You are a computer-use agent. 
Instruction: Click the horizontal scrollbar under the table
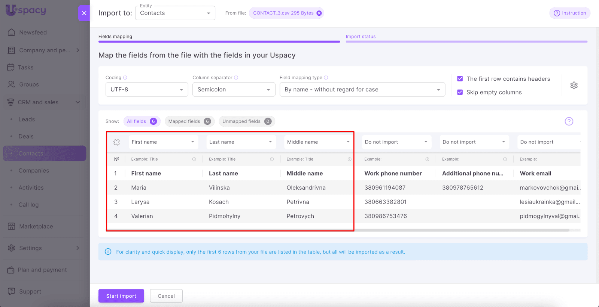click(449, 230)
